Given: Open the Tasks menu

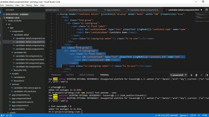Looking at the screenshot, I should coord(36,5).
